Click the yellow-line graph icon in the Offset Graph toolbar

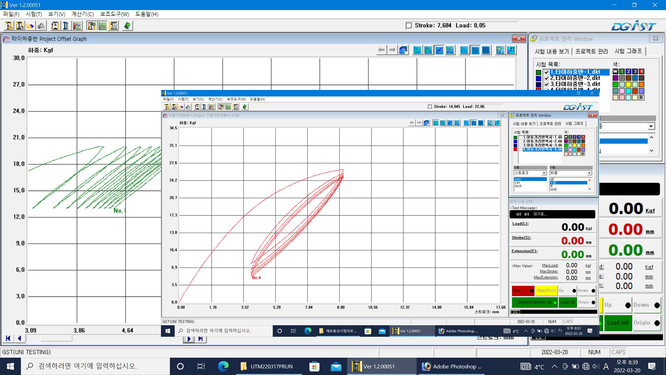pyautogui.click(x=500, y=50)
